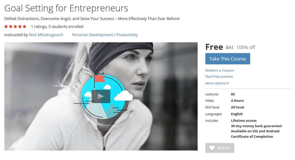The width and height of the screenshot is (295, 160).
Task: Start free preview of the course
Action: point(219,76)
